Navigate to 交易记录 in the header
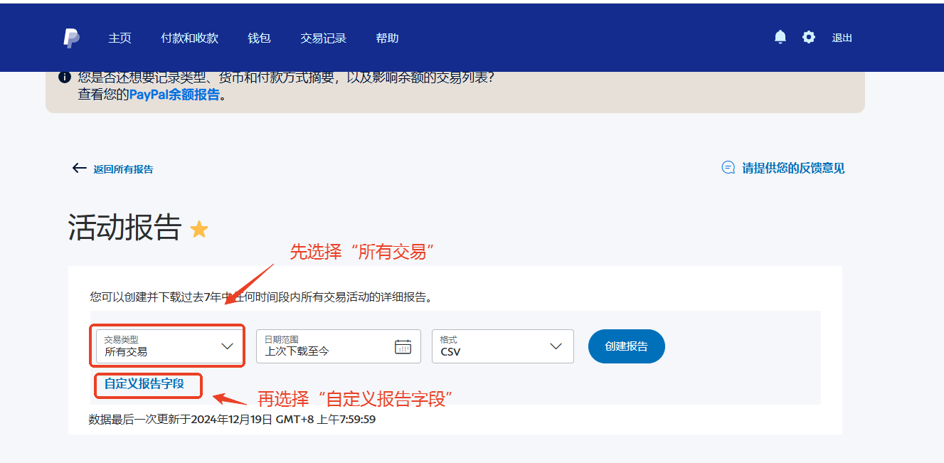Image resolution: width=944 pixels, height=463 pixels. click(323, 38)
